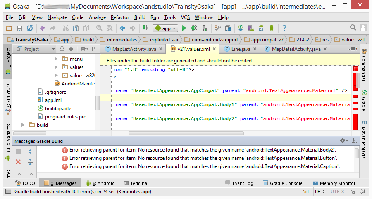Collapse XML fold marker in editor gutter

pos(111,76)
